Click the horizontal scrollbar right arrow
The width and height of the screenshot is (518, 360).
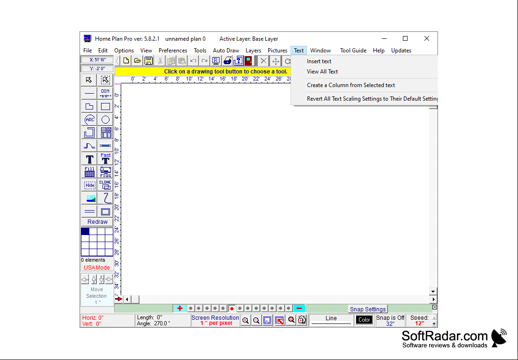(433, 299)
